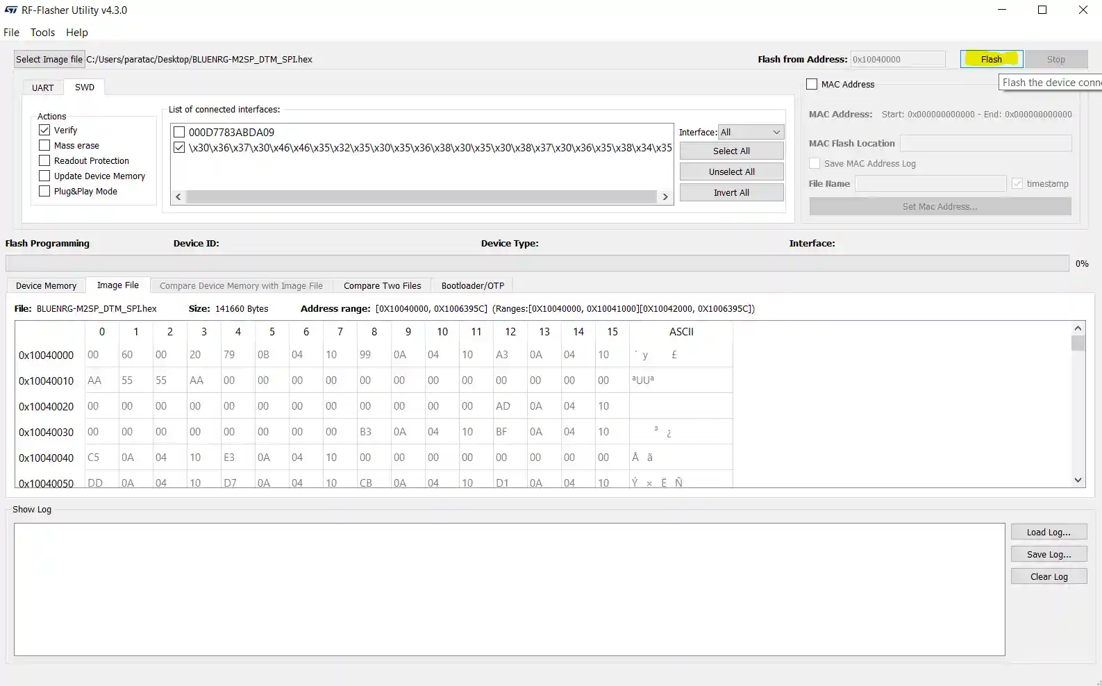This screenshot has height=686, width=1102.
Task: Close the RF-Flasher Utility window
Action: click(x=1083, y=10)
